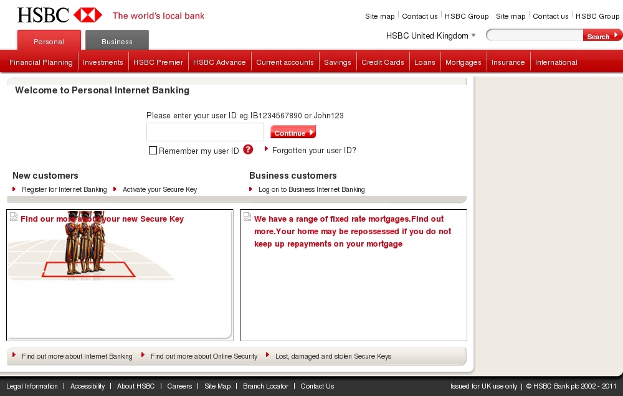Open Lost, damaged and stolen Secure Keys
The image size is (623, 396).
[333, 356]
